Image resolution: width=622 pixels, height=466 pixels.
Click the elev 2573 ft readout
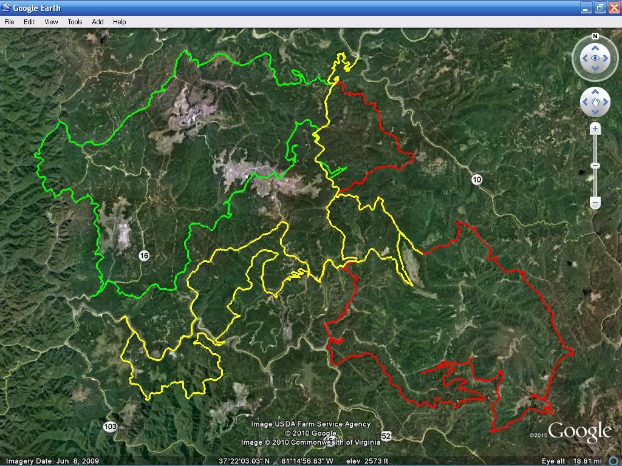click(366, 461)
